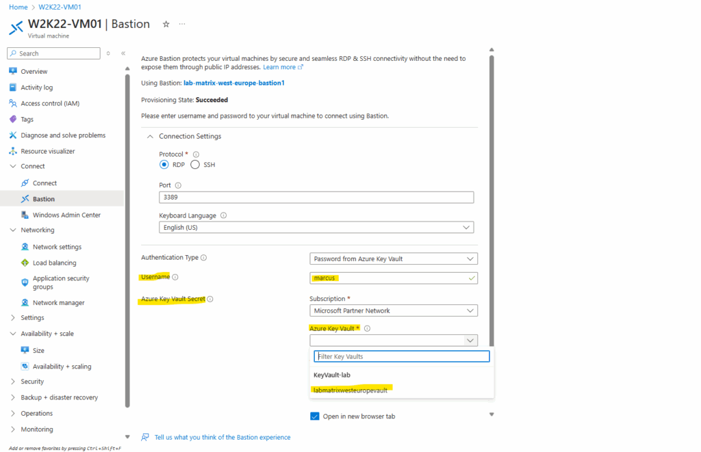This screenshot has height=452, width=701.
Task: Expand the Operations group
Action: click(x=13, y=413)
